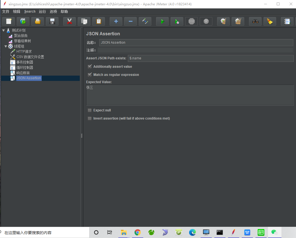Open the 选项 menu
The image size is (296, 238).
point(53,11)
